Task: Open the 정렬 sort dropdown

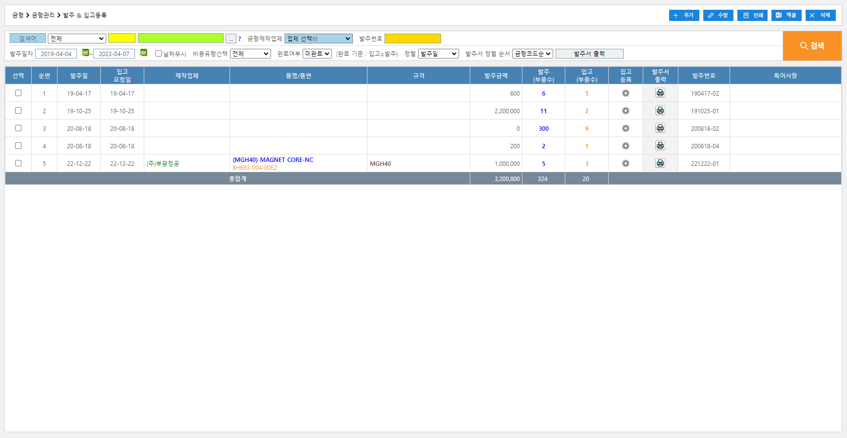Action: click(438, 54)
